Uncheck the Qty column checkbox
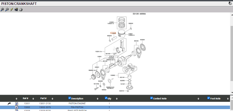Image resolution: width=233 pixels, height=111 pixels. pos(106,98)
